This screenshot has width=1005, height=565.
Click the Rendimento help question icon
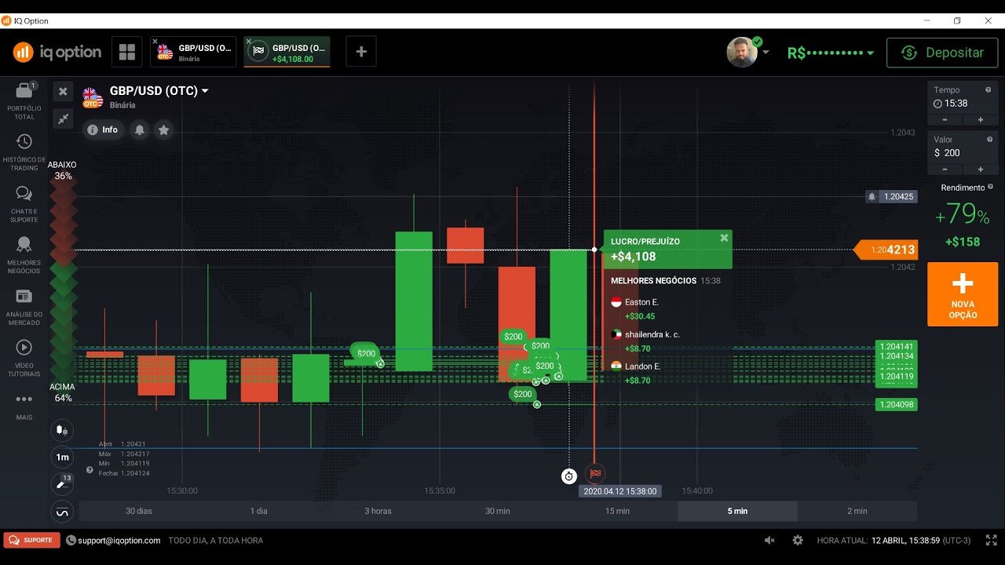coord(991,187)
